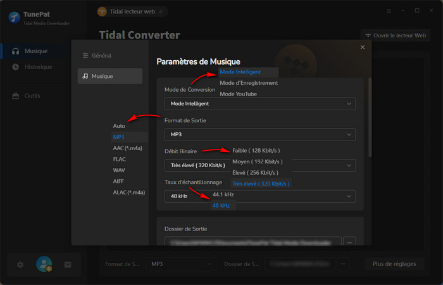Click Ouvrir le lecteur Web button
The width and height of the screenshot is (443, 285).
coord(396,35)
